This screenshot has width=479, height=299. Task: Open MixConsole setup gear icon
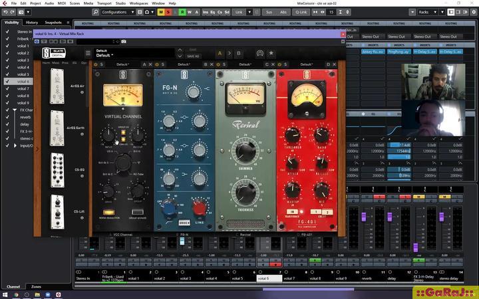pos(474,12)
